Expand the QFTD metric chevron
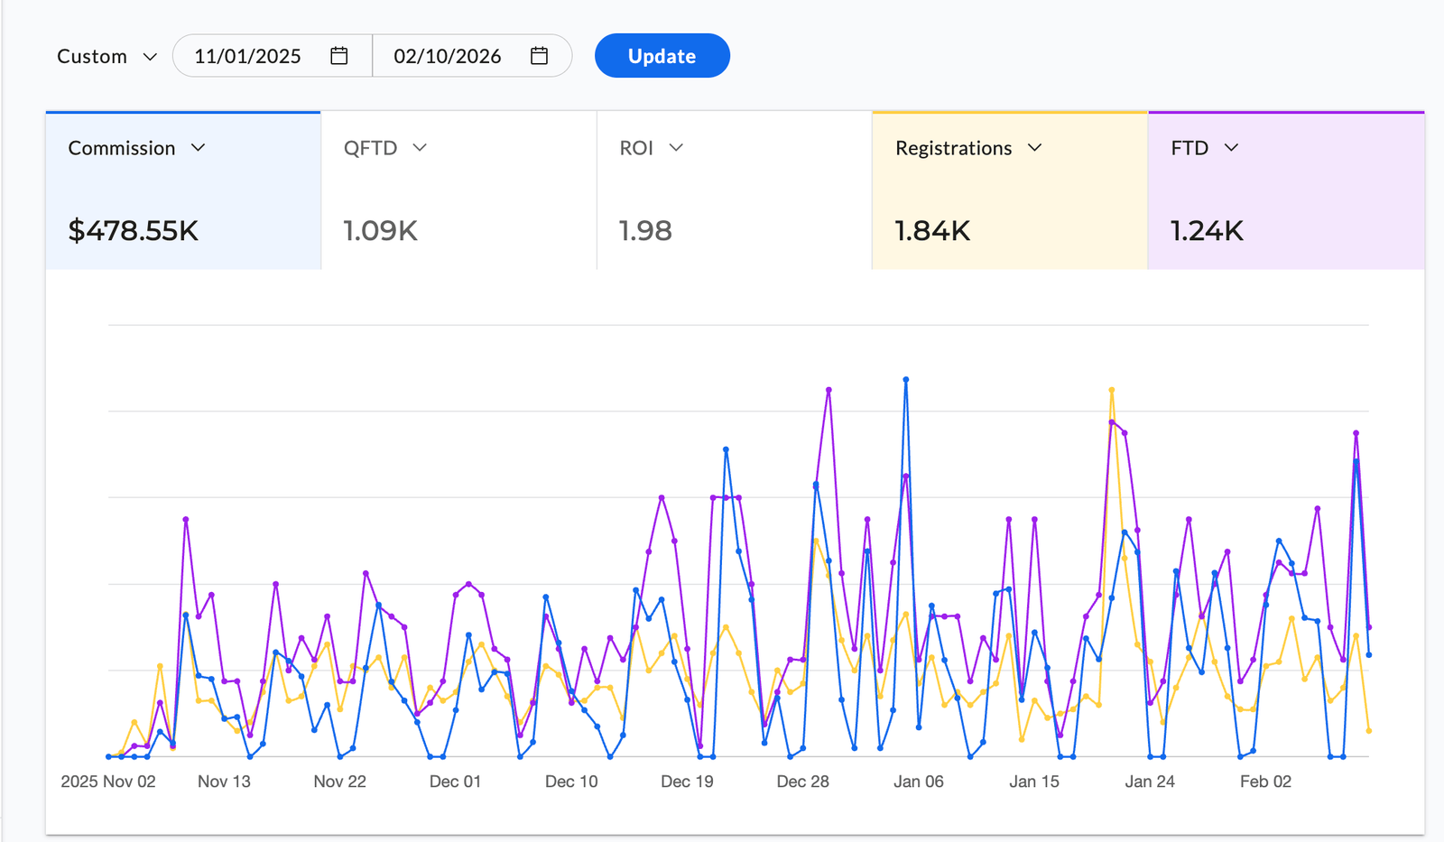Screen dimensions: 1444x842 click(420, 148)
